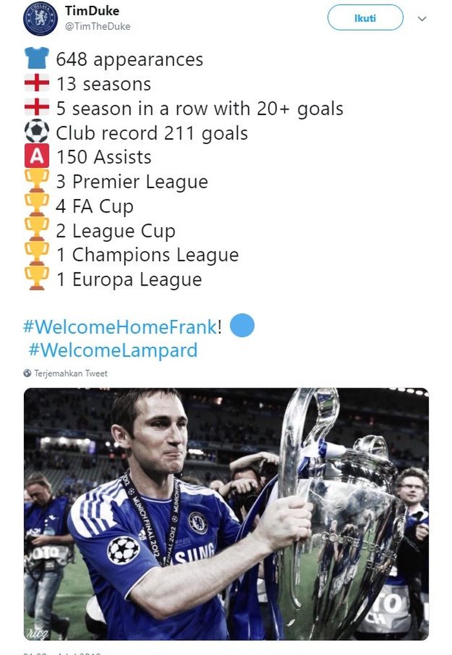The image size is (452, 655).
Task: Click the England flag beside 13 seasons
Action: coord(37,84)
